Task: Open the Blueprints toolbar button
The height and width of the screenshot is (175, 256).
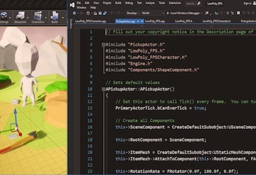Action: (20, 17)
